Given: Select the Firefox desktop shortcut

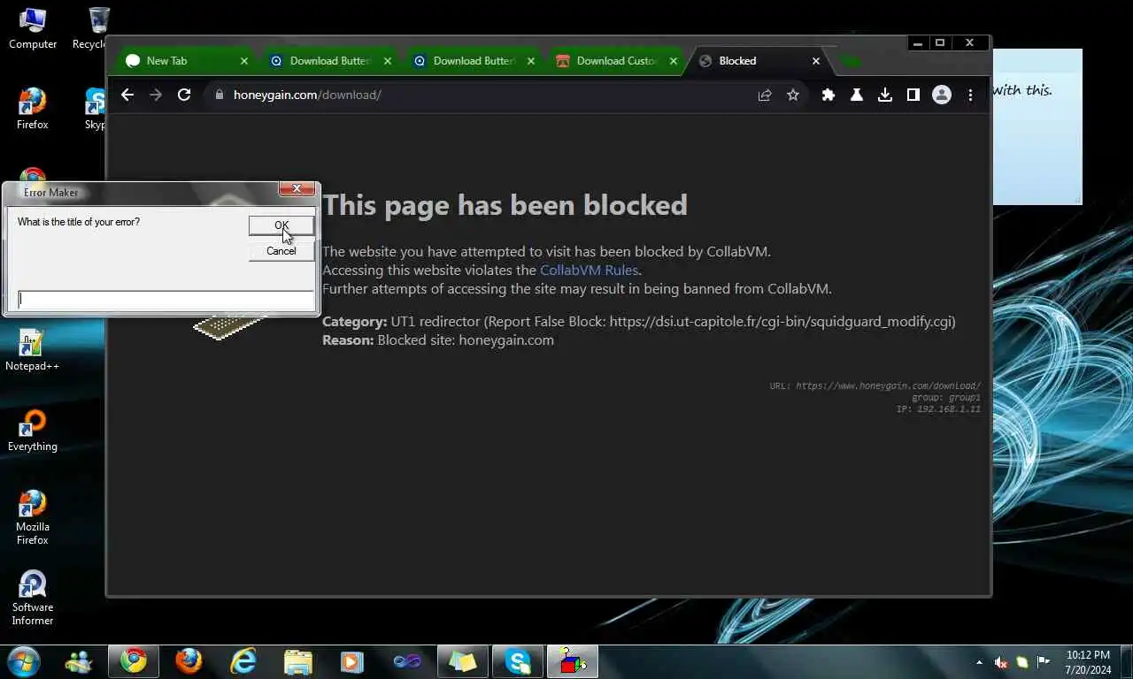Looking at the screenshot, I should pyautogui.click(x=33, y=109).
